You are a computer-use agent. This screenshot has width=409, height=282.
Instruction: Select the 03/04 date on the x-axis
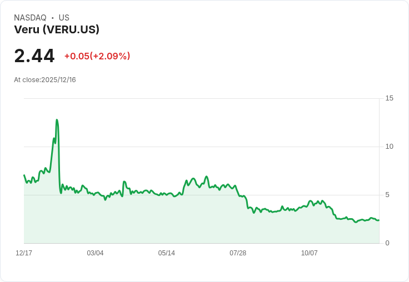tap(95, 253)
